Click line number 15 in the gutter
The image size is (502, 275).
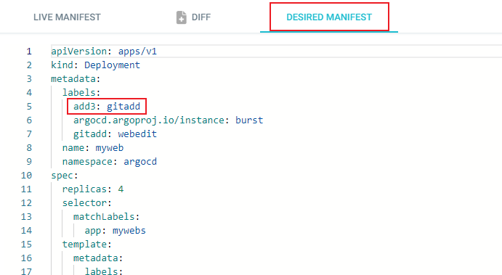pos(26,244)
